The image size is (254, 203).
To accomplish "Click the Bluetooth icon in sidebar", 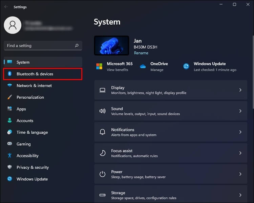I will (10, 74).
